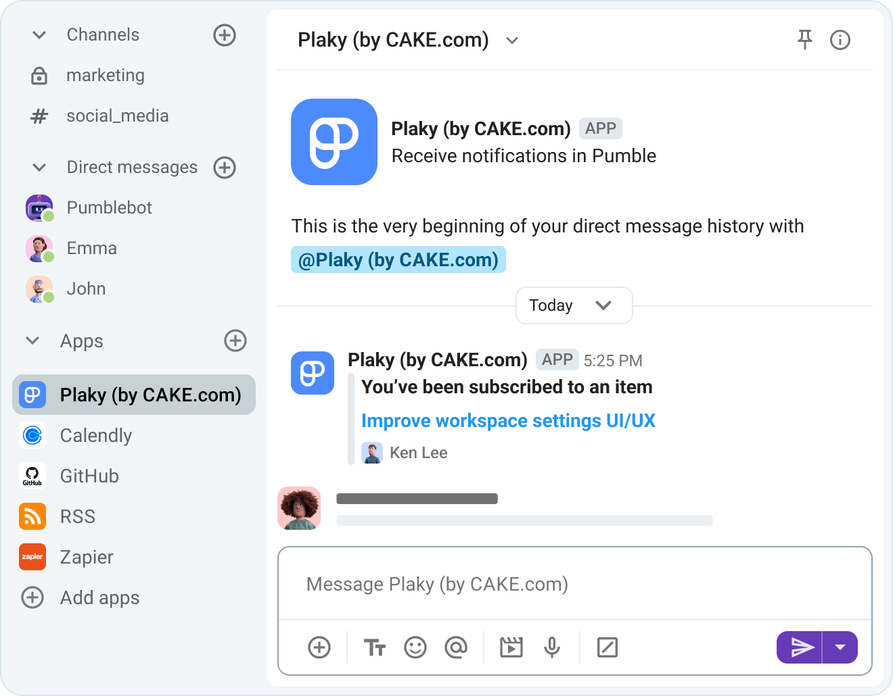893x696 pixels.
Task: Select Plaky (by CAKE.com) in sidebar
Action: [x=134, y=395]
